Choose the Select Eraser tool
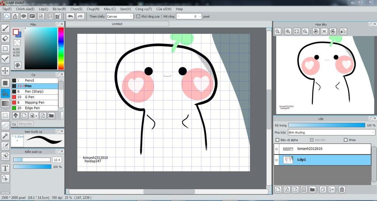 coord(5,156)
